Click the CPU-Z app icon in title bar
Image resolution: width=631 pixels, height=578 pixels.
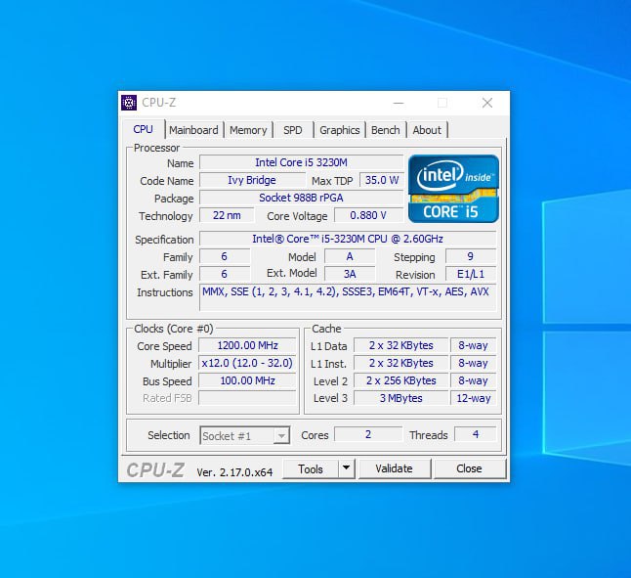pyautogui.click(x=129, y=103)
